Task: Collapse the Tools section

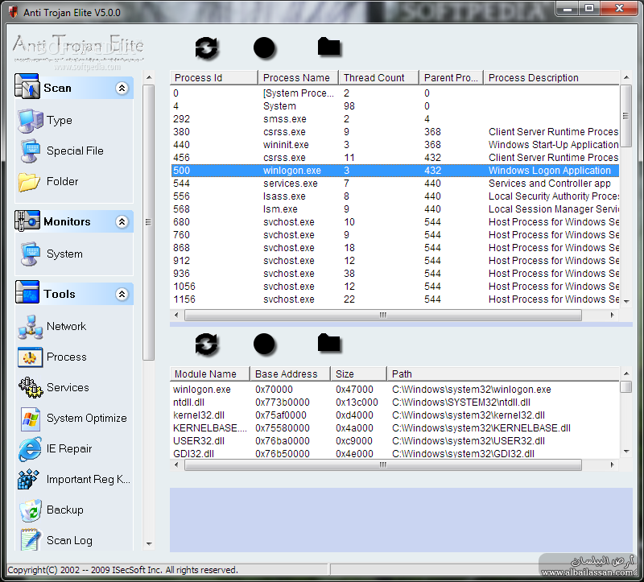Action: [x=122, y=295]
